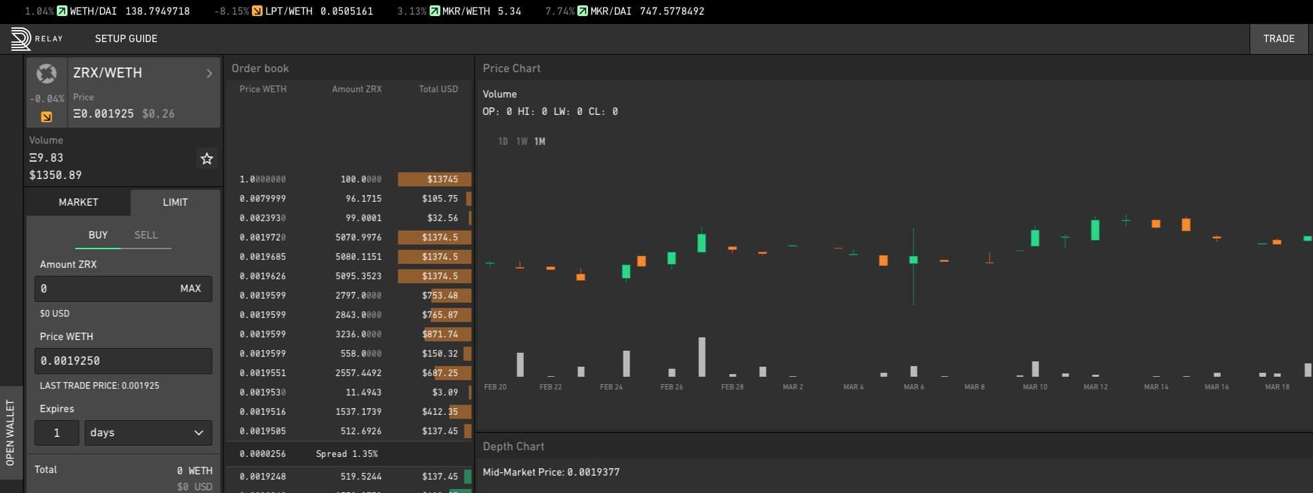Click the orange down-arrow price change icon
Viewport: 1313px width, 493px height.
(x=47, y=117)
